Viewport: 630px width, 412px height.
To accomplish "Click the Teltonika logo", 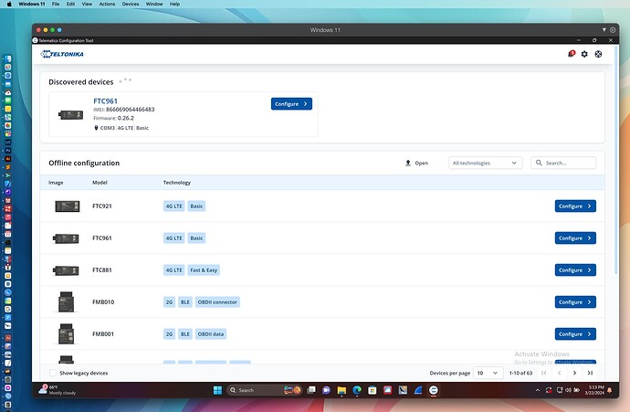I will point(62,54).
